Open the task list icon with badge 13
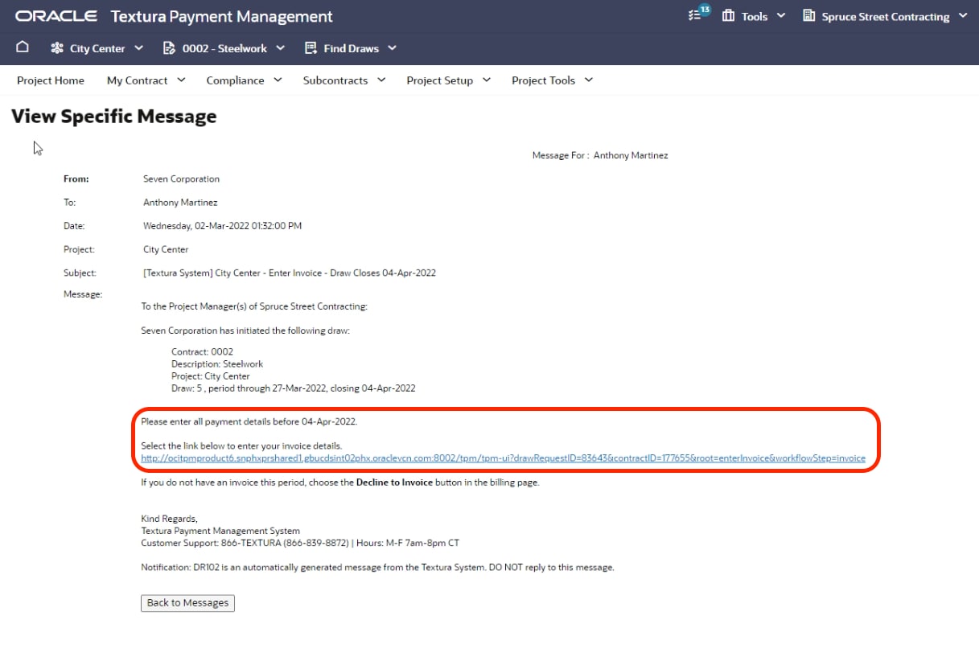Viewport: 979px width, 653px height. 699,14
